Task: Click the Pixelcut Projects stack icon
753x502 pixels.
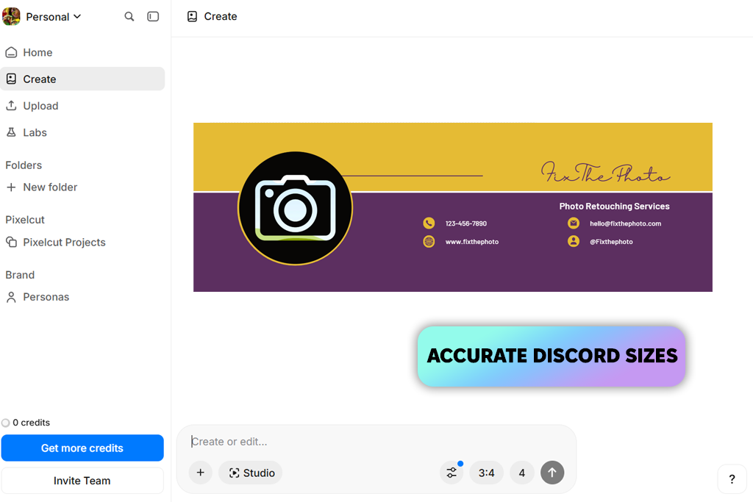Action: click(x=11, y=242)
